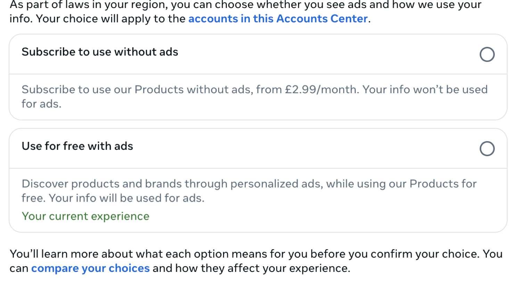Click the and how they affect your experience text

(x=251, y=268)
